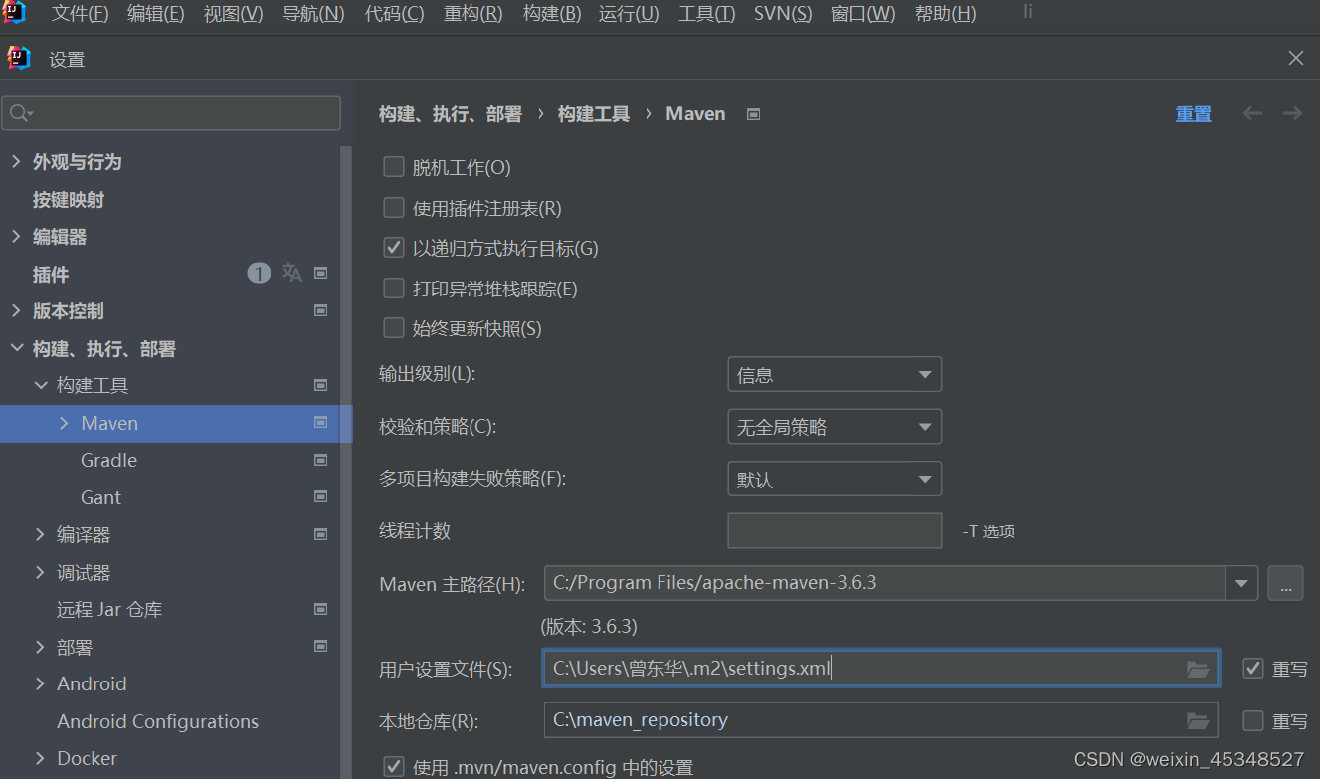The width and height of the screenshot is (1320, 779).
Task: Enable 使用插件注册表(R) checkbox
Action: pyautogui.click(x=394, y=208)
